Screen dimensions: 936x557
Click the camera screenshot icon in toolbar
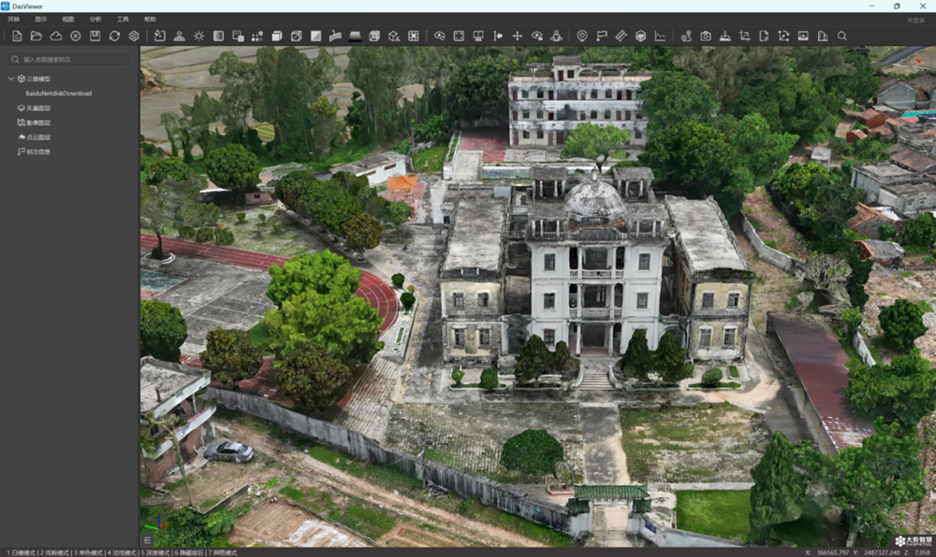click(x=706, y=36)
